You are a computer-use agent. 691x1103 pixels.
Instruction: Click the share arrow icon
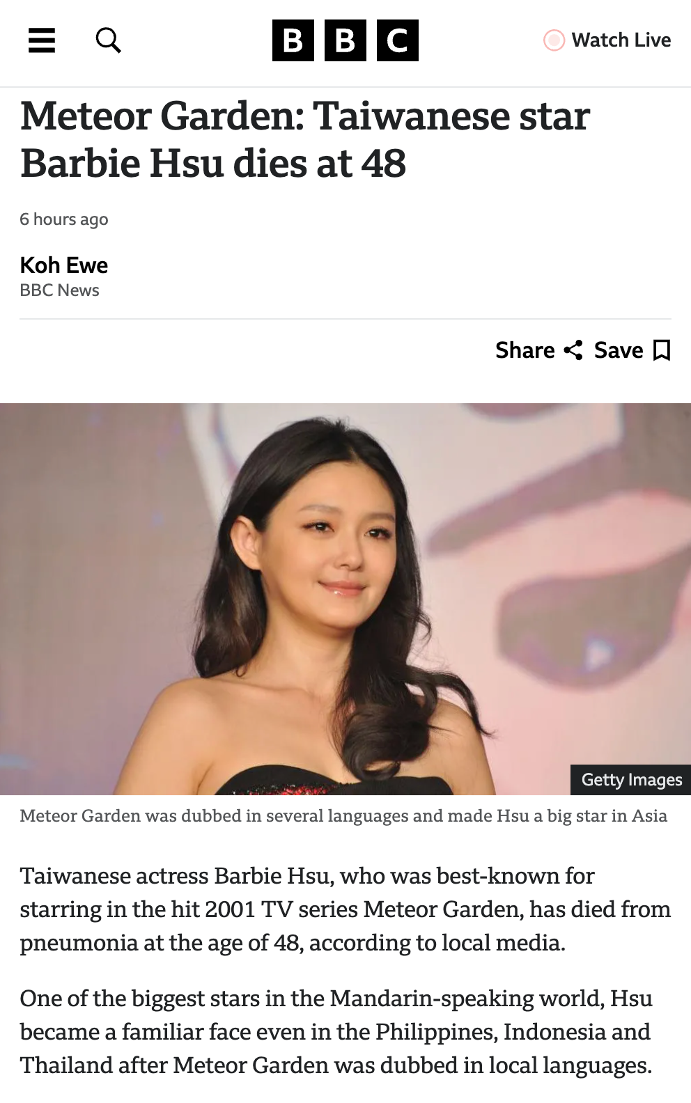[573, 350]
